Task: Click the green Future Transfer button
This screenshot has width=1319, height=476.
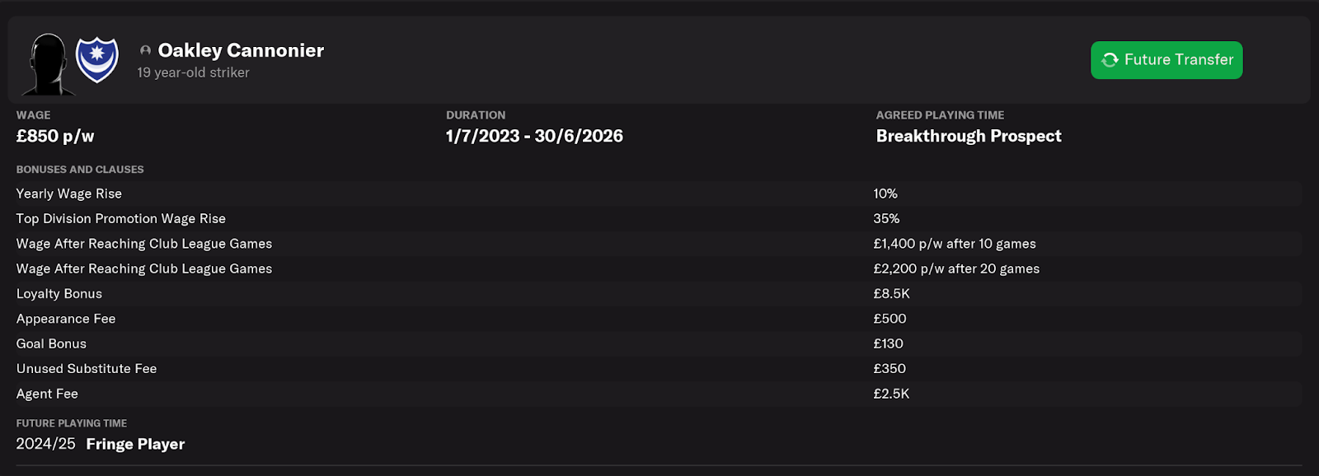Action: point(1166,60)
